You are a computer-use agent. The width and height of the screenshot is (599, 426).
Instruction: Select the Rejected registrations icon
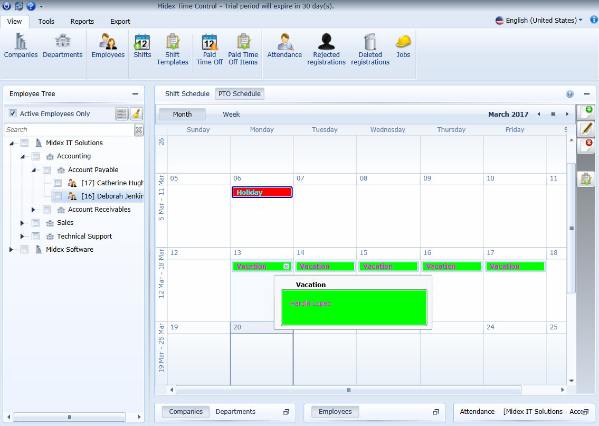(326, 49)
